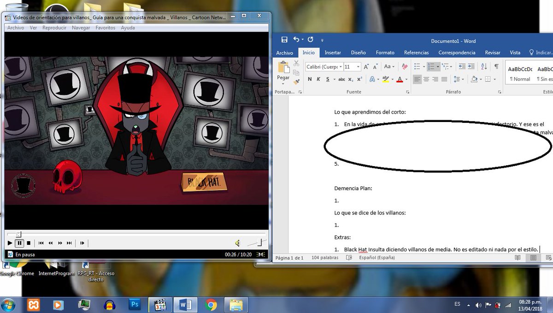
Task: Toggle strikethrough (abc) formatting
Action: click(341, 79)
